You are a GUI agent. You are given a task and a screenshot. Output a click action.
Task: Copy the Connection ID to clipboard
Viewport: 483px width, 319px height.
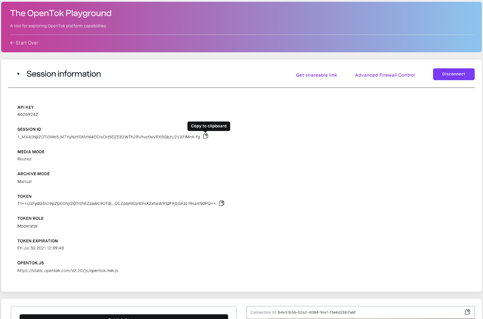pos(467,312)
